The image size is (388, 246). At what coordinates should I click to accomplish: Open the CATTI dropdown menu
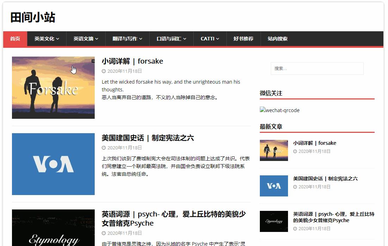(x=209, y=39)
